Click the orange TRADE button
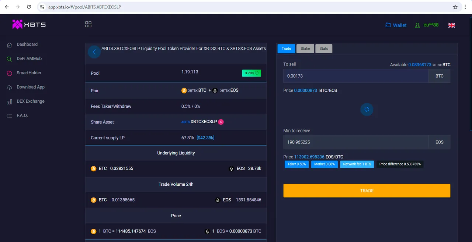Image resolution: width=472 pixels, height=242 pixels. [x=367, y=191]
